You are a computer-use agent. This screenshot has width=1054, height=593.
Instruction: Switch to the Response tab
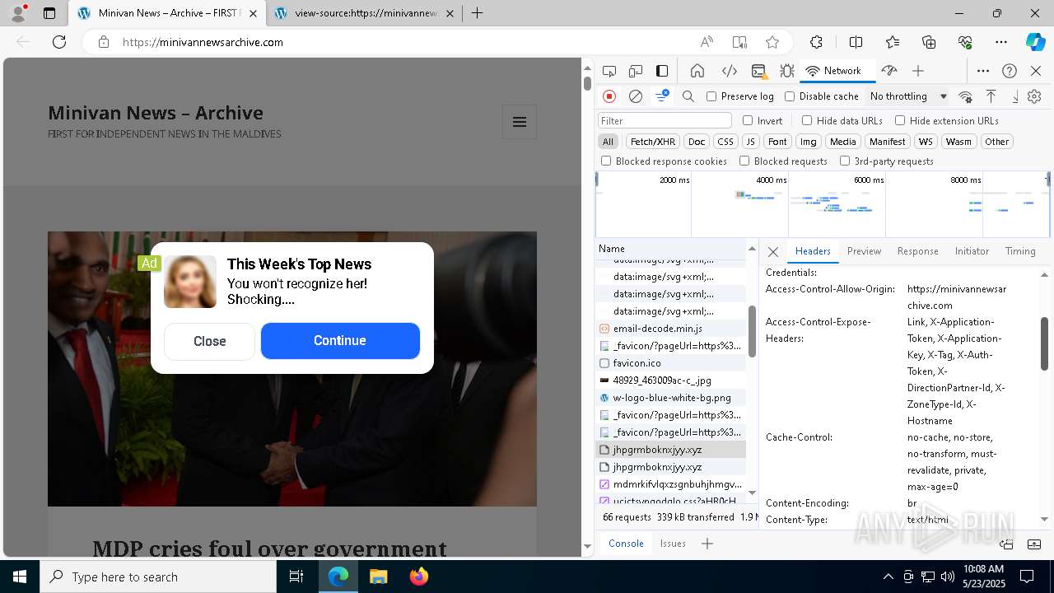(x=917, y=251)
